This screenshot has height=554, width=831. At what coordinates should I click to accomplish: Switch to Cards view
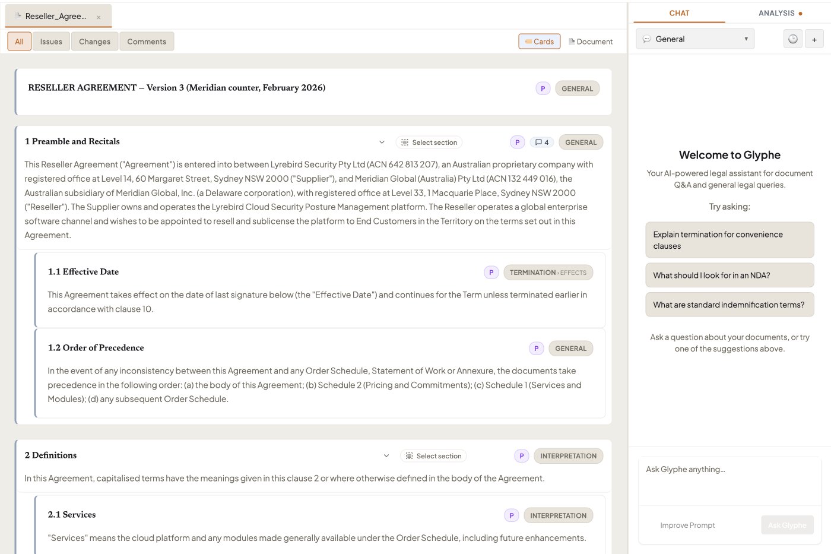click(x=540, y=42)
